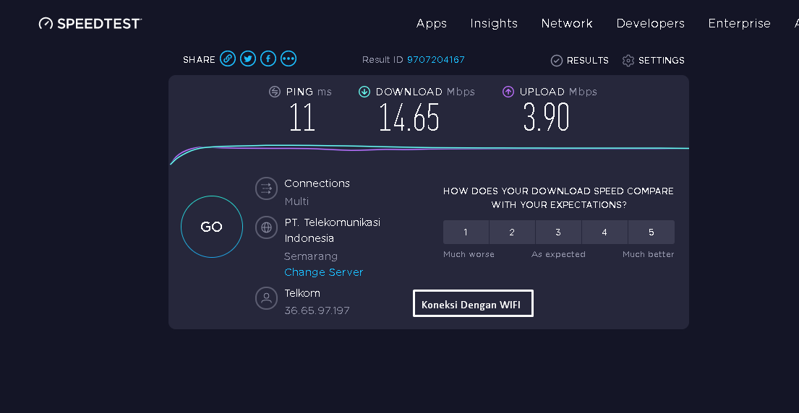The image size is (799, 413).
Task: Open the Network menu
Action: 567,24
